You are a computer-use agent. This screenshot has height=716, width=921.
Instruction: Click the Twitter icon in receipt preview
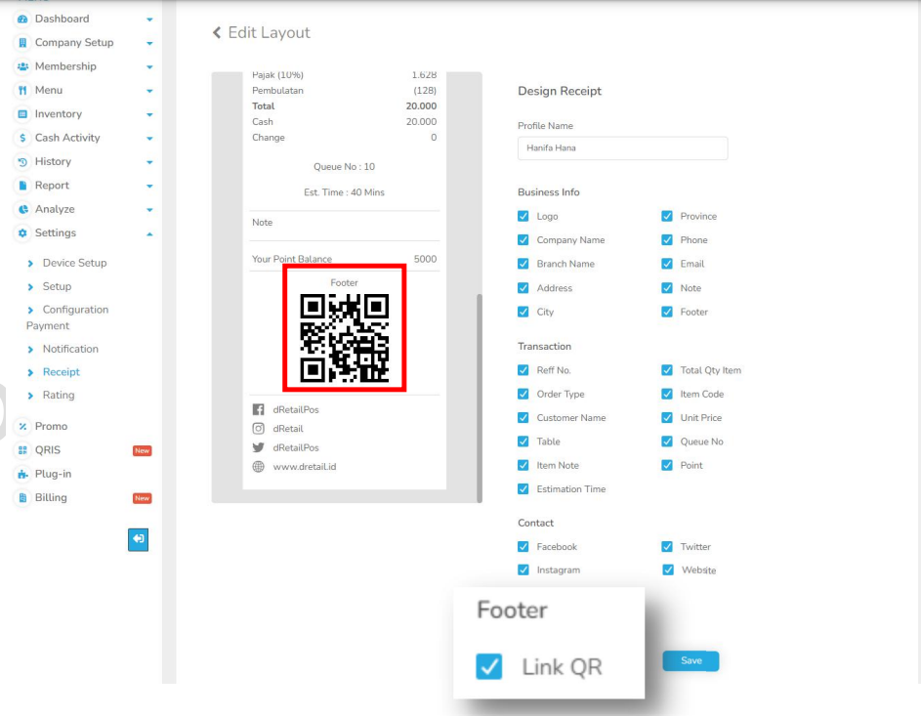(258, 447)
